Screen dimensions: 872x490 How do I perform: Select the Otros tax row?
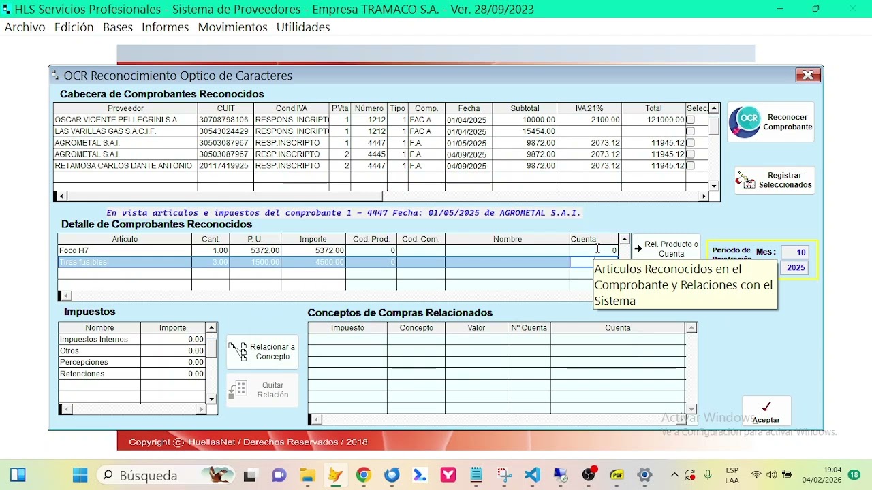tap(131, 351)
